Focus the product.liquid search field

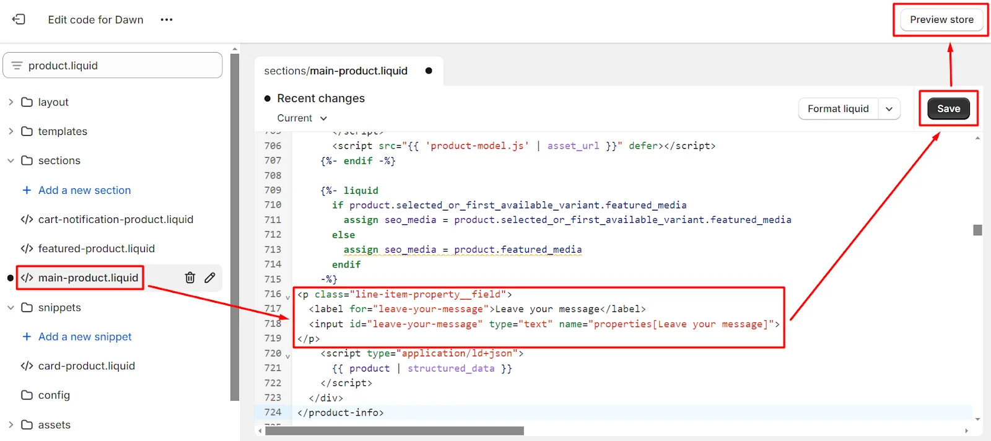coord(113,66)
